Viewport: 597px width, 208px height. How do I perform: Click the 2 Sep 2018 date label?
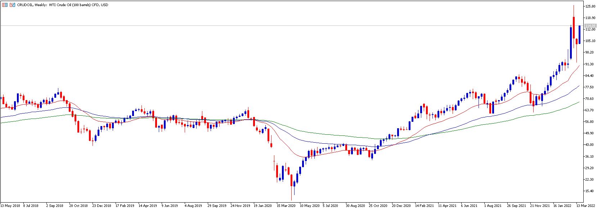pos(55,206)
